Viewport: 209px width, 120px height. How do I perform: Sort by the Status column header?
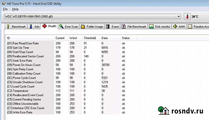(126, 38)
